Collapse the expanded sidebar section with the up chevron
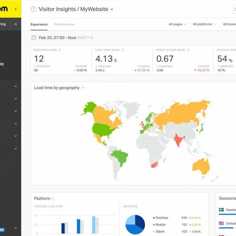 [15, 24]
